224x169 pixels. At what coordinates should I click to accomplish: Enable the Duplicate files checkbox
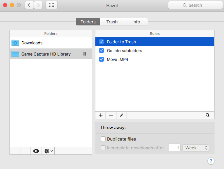pos(103,139)
